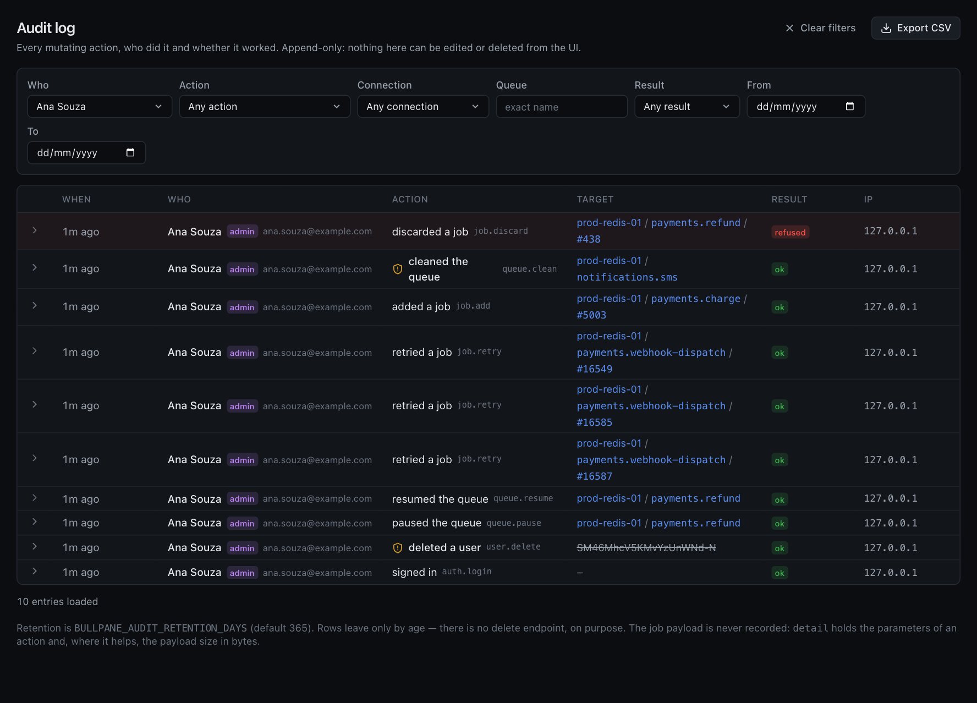Viewport: 977px width, 703px height.
Task: Open the To date calendar picker icon
Action: [x=130, y=152]
